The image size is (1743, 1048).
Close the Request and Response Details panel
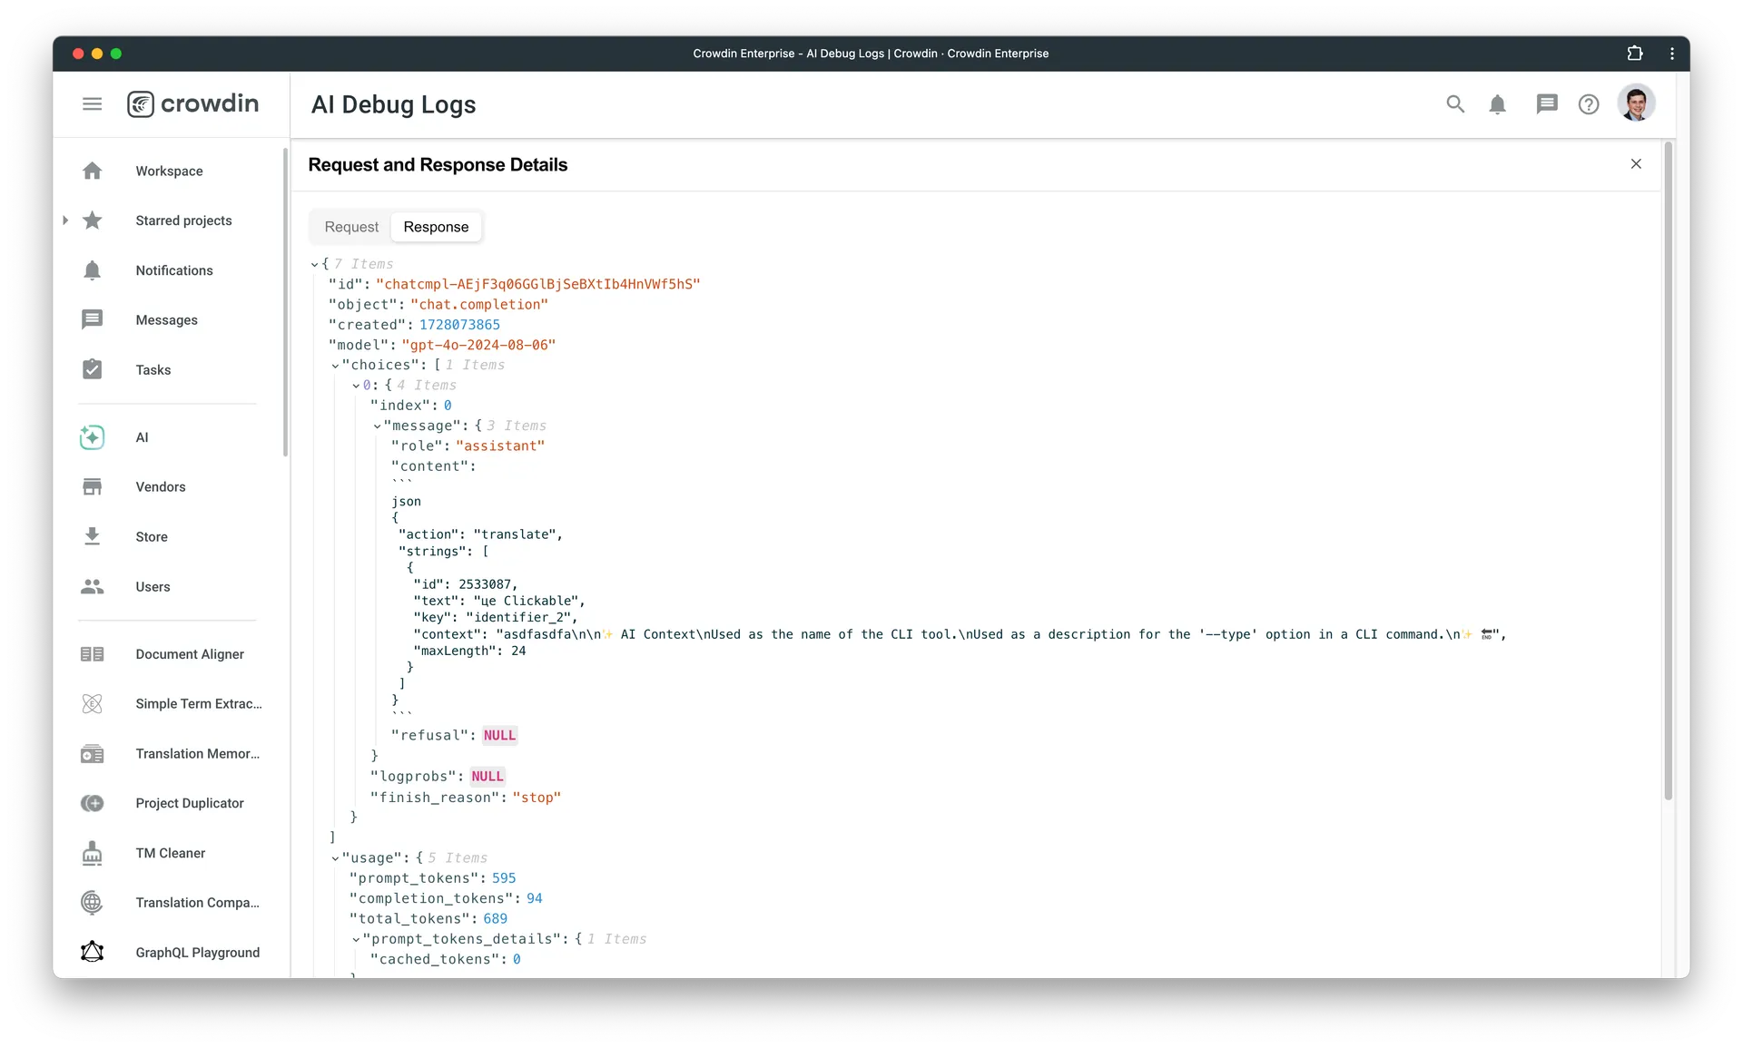click(1636, 164)
